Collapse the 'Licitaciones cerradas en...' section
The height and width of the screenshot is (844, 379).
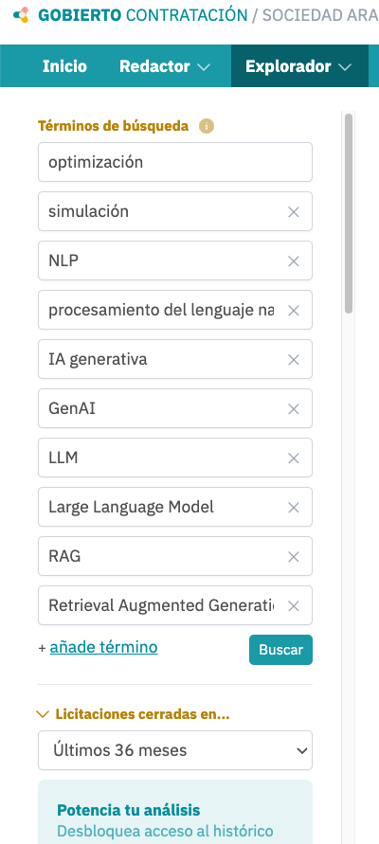(x=133, y=715)
